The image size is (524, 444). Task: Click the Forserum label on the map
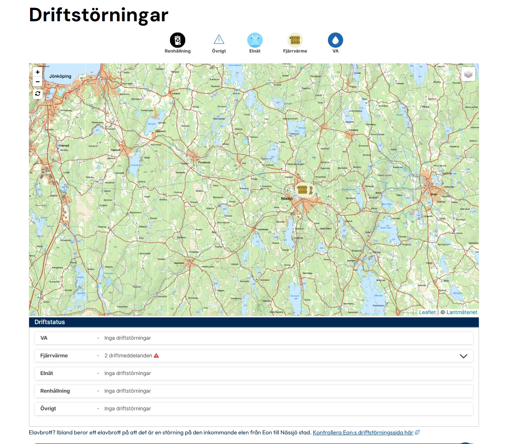point(204,162)
